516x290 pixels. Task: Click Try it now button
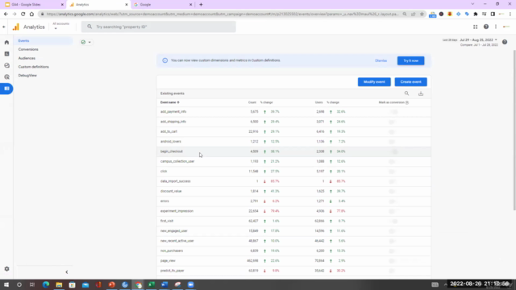[x=410, y=60]
